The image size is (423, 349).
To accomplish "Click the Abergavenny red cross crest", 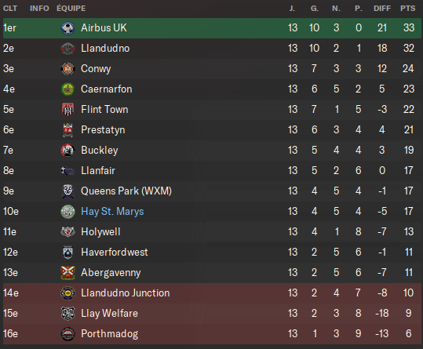I will tap(67, 273).
